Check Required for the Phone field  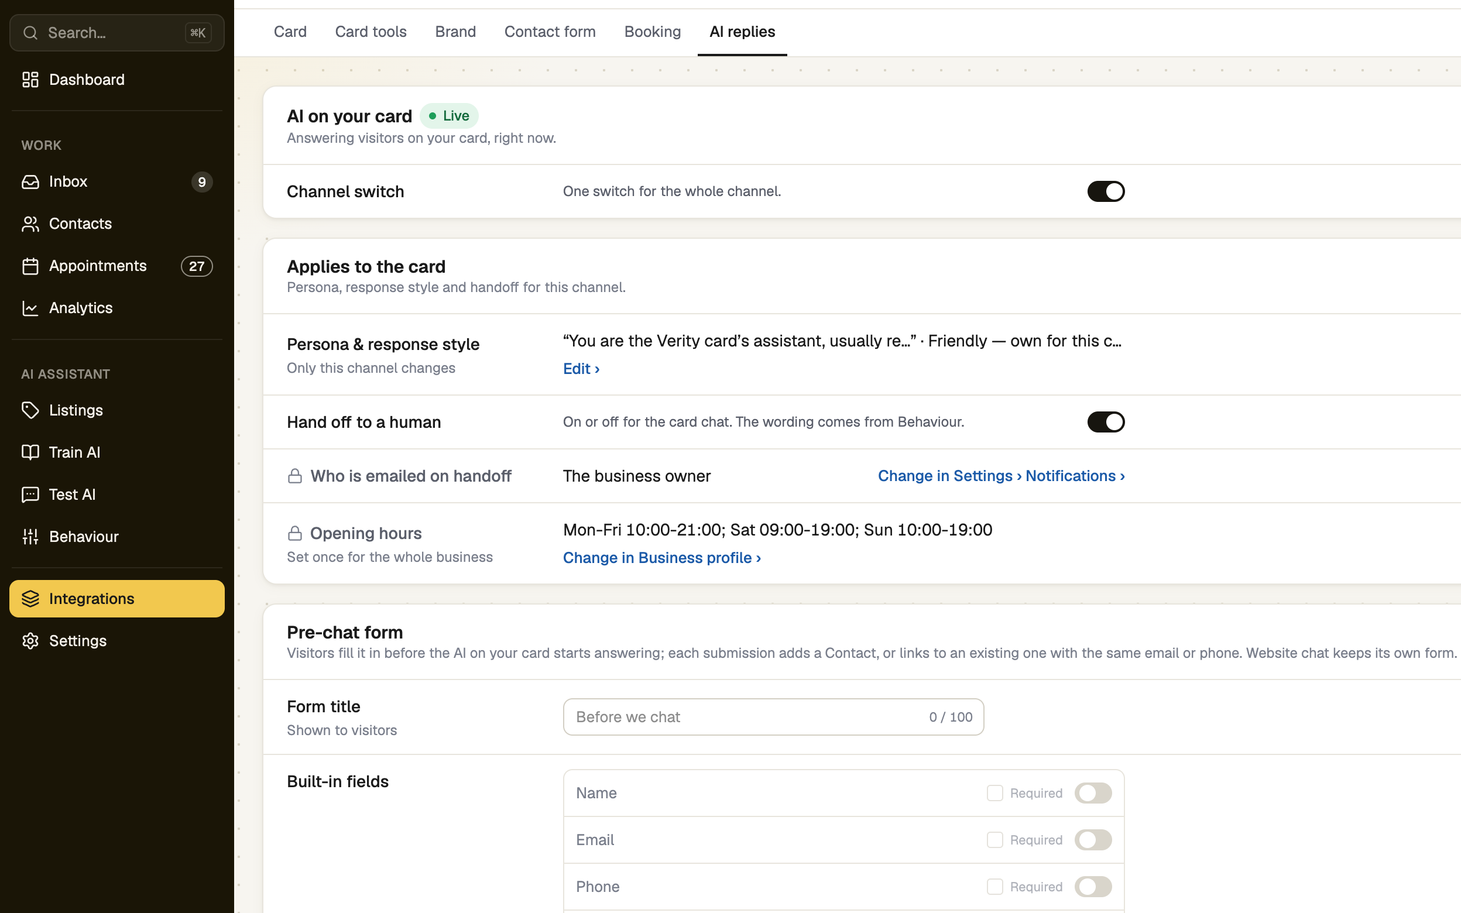[995, 887]
